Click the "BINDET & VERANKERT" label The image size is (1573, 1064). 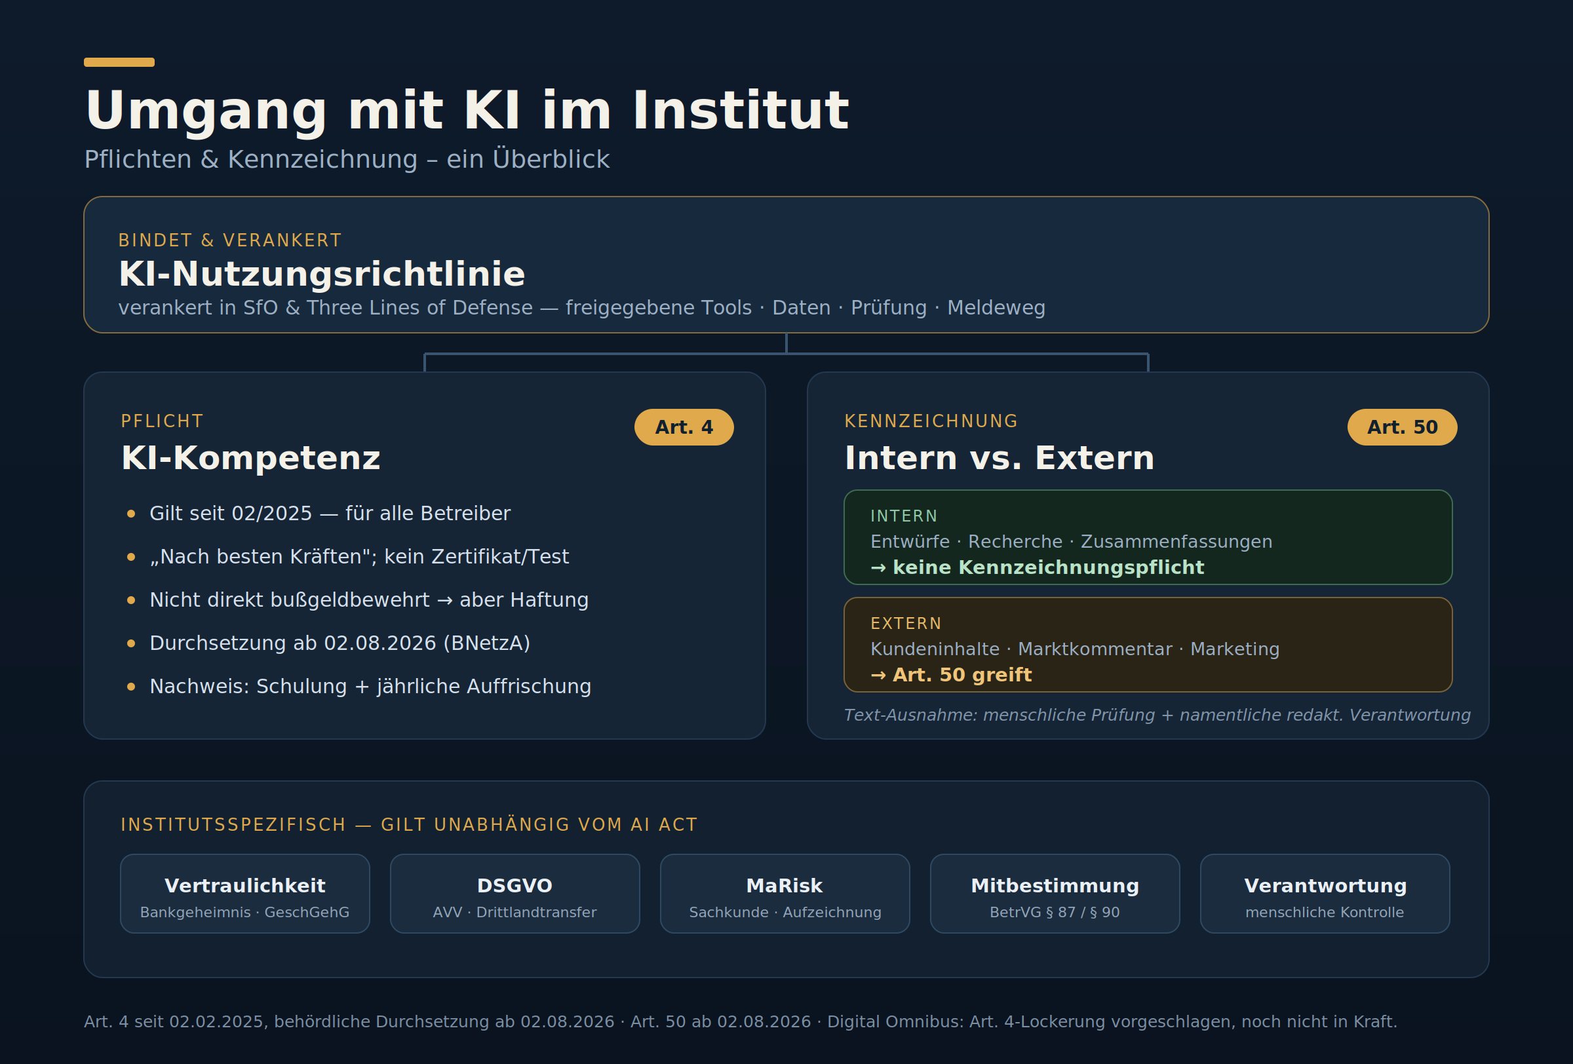point(230,241)
